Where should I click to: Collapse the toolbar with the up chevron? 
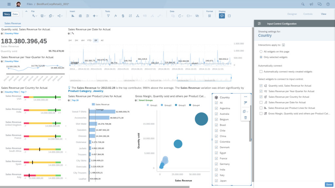26,11
